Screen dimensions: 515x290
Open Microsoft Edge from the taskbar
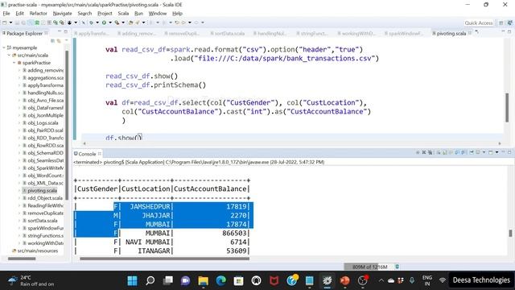tap(221, 280)
